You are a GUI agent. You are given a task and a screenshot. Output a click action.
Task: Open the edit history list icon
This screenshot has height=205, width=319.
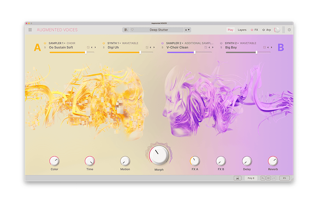(268, 178)
